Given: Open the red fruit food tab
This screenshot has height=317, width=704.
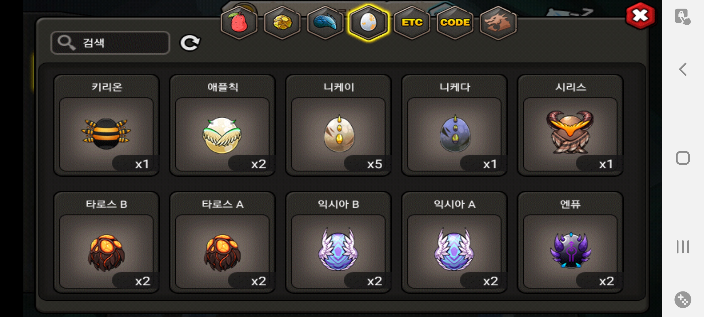Looking at the screenshot, I should (239, 23).
